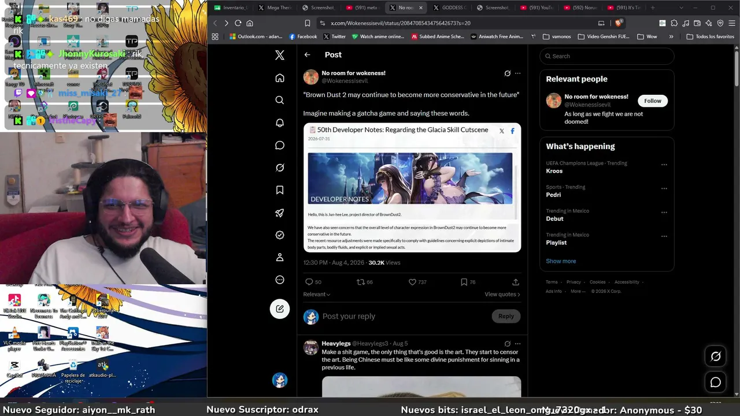Open Explore search icon in X sidebar

(280, 100)
